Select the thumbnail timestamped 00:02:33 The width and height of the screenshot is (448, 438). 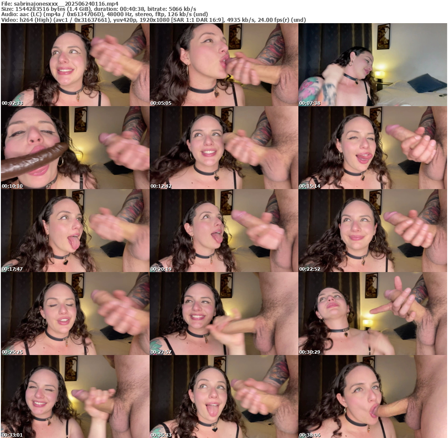[x=75, y=65]
